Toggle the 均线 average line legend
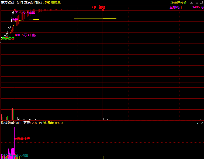 tap(47, 2)
